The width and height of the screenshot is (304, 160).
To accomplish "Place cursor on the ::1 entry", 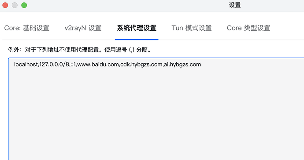I will coord(73,65).
